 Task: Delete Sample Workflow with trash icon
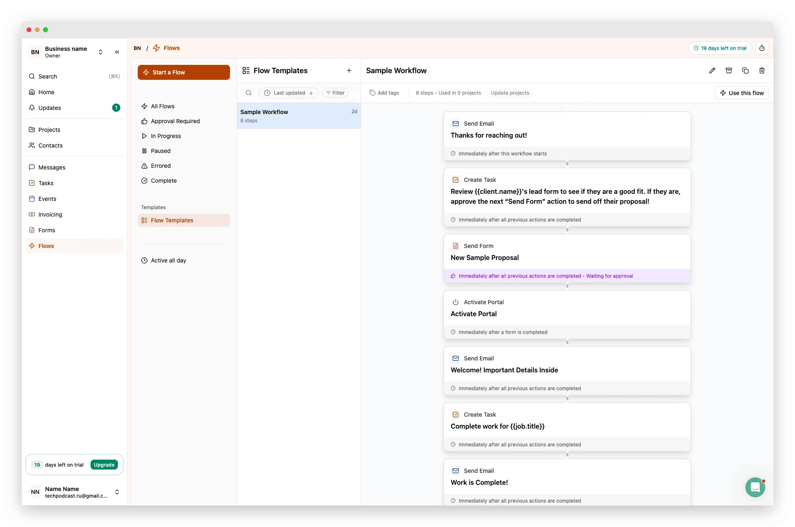(762, 71)
